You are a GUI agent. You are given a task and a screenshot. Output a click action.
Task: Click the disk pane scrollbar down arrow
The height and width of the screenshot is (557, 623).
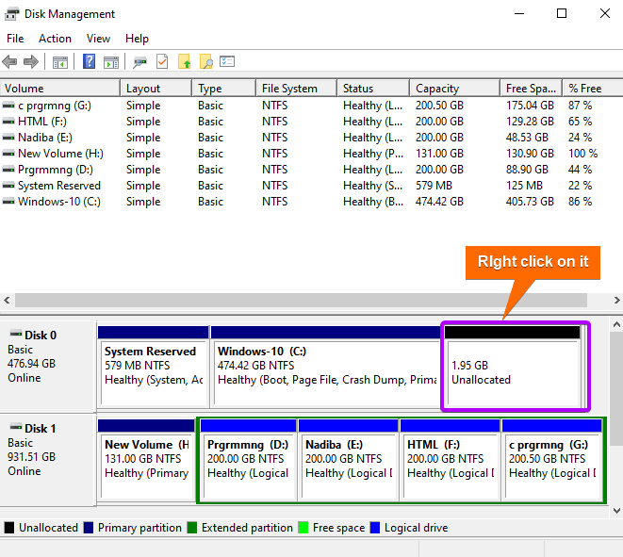click(x=616, y=511)
